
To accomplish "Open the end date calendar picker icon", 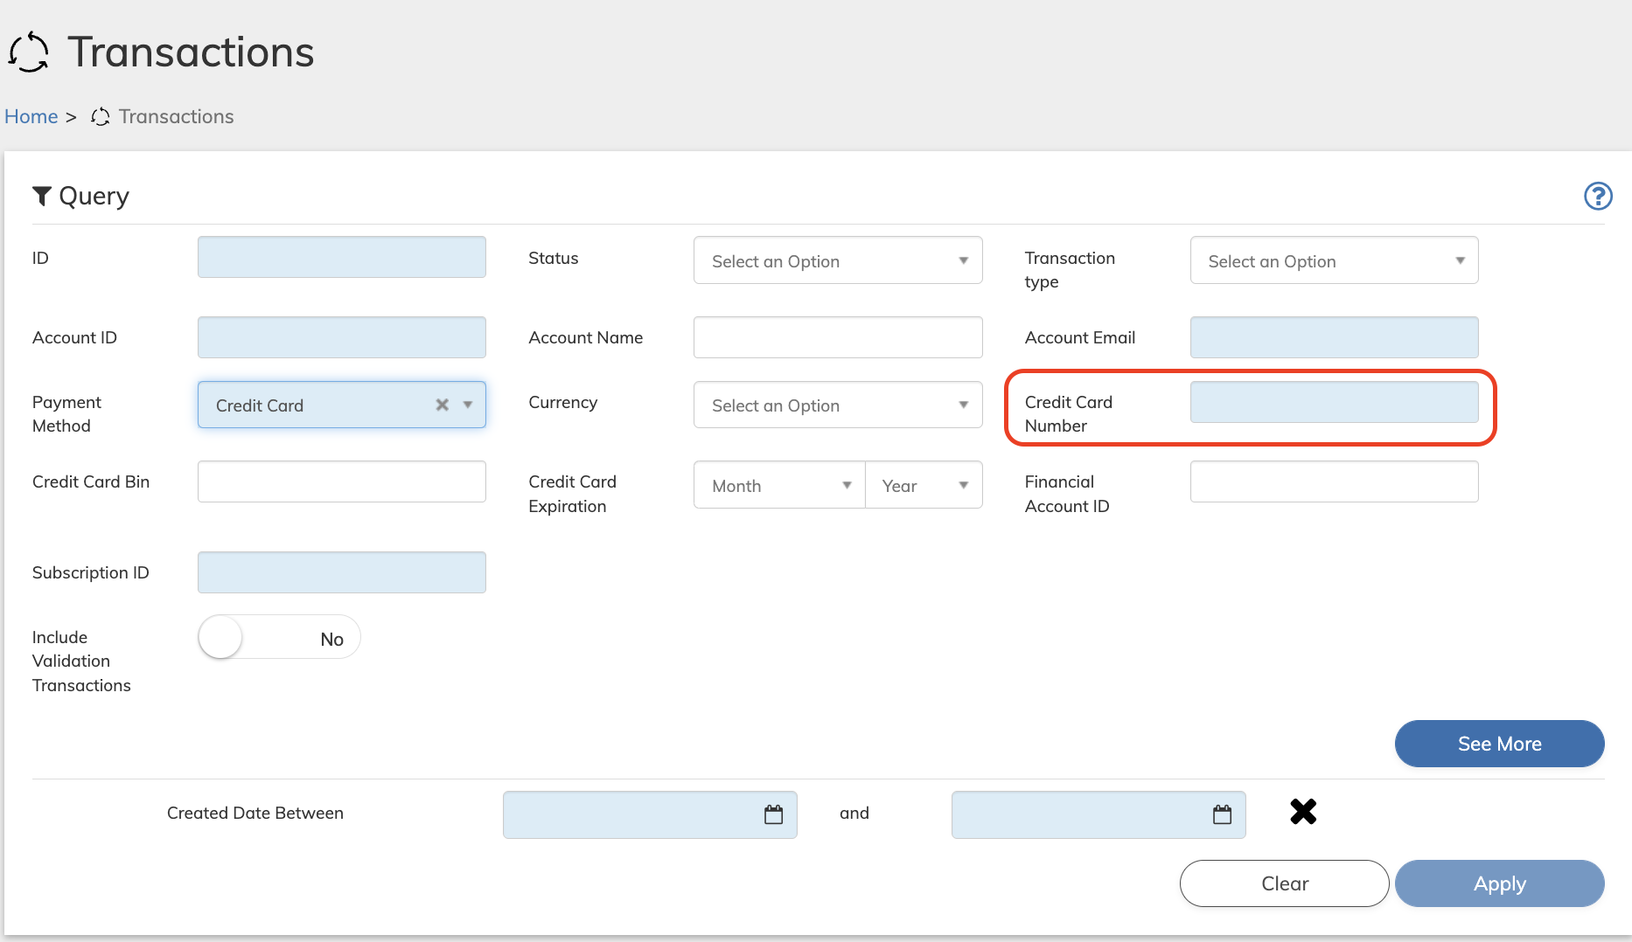I will (1223, 814).
